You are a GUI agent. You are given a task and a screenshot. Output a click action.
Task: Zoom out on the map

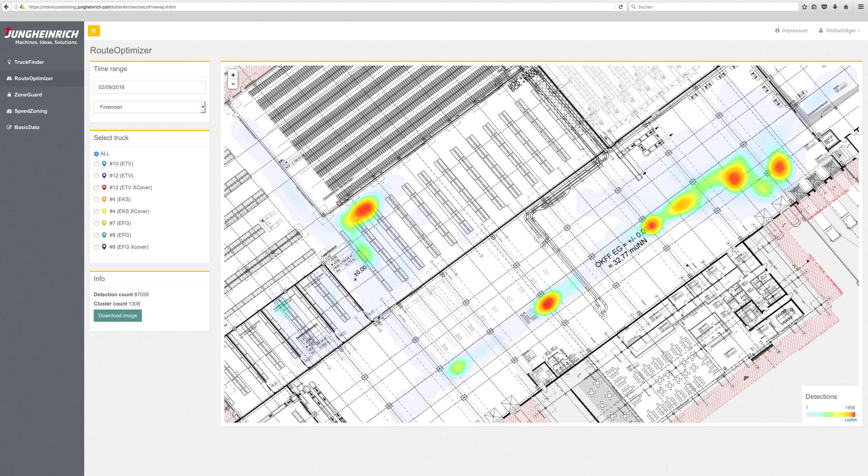pos(233,84)
